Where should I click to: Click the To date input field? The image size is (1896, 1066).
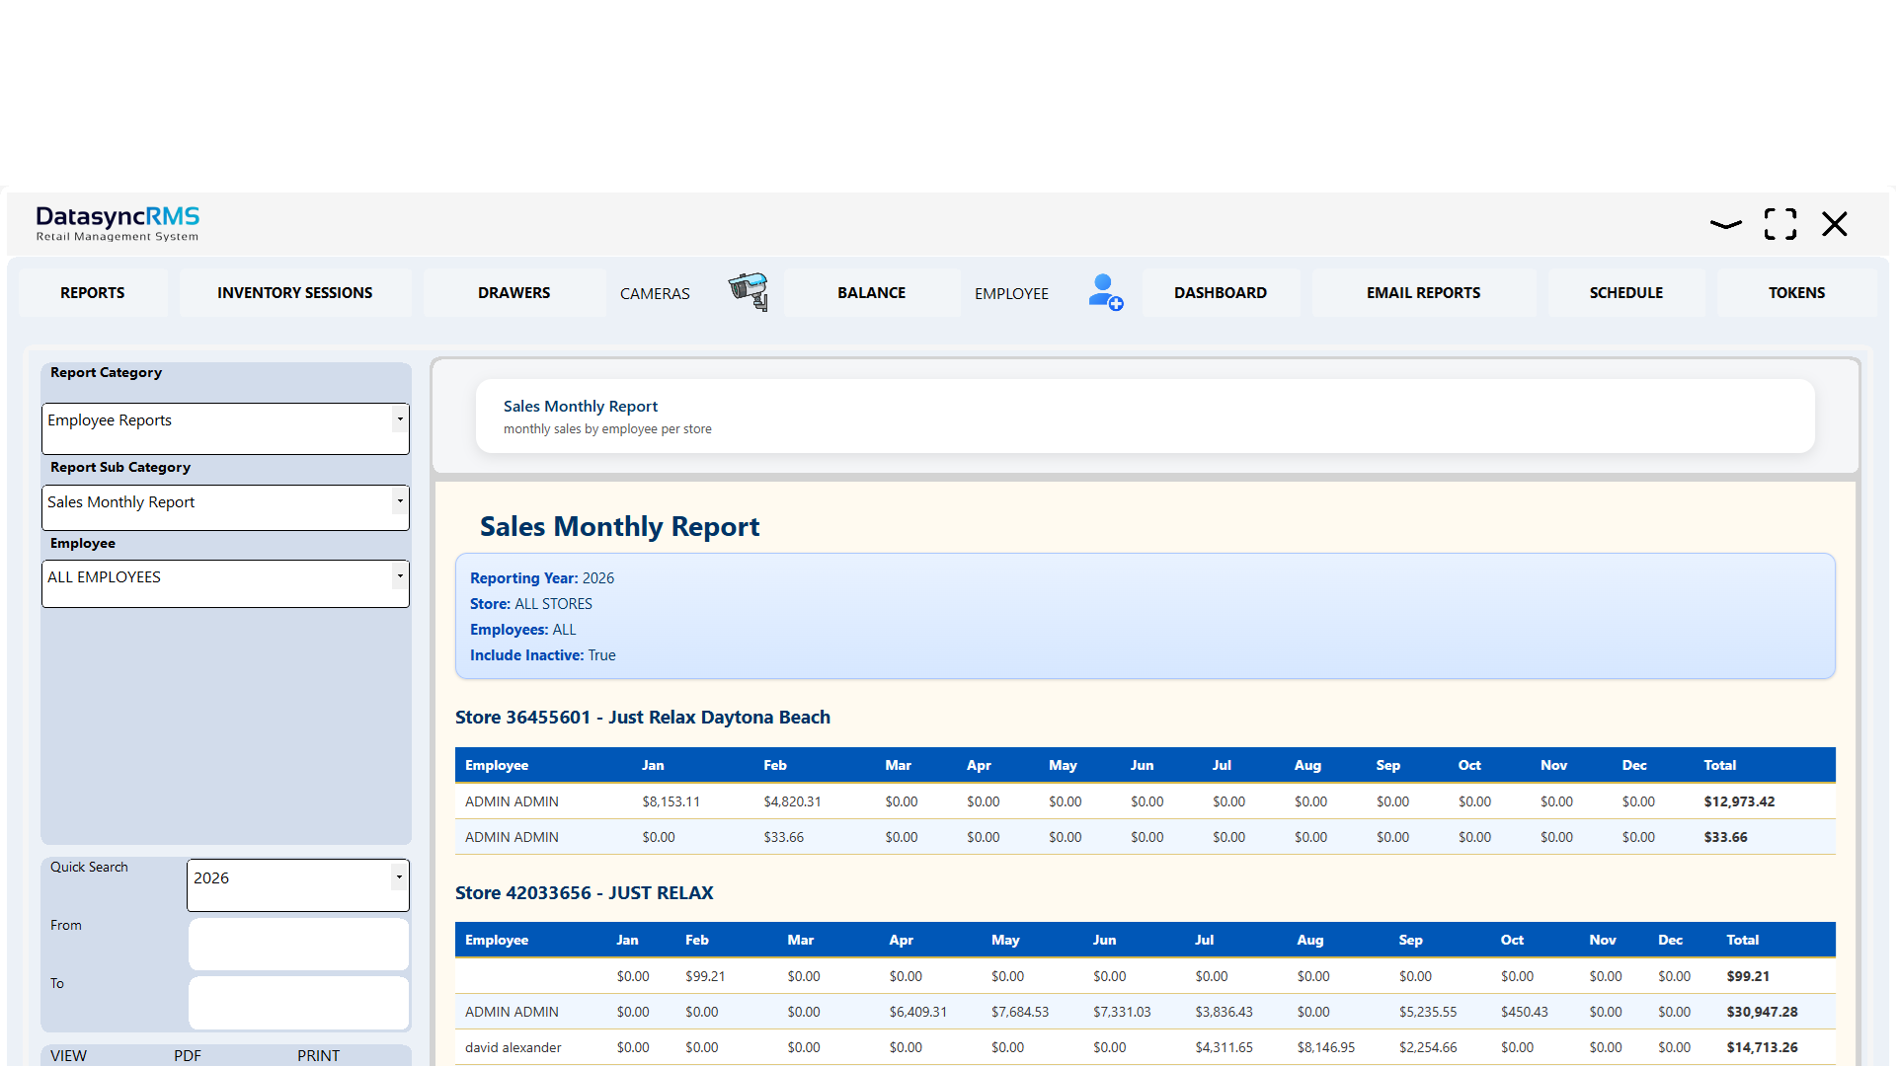[x=298, y=1003]
